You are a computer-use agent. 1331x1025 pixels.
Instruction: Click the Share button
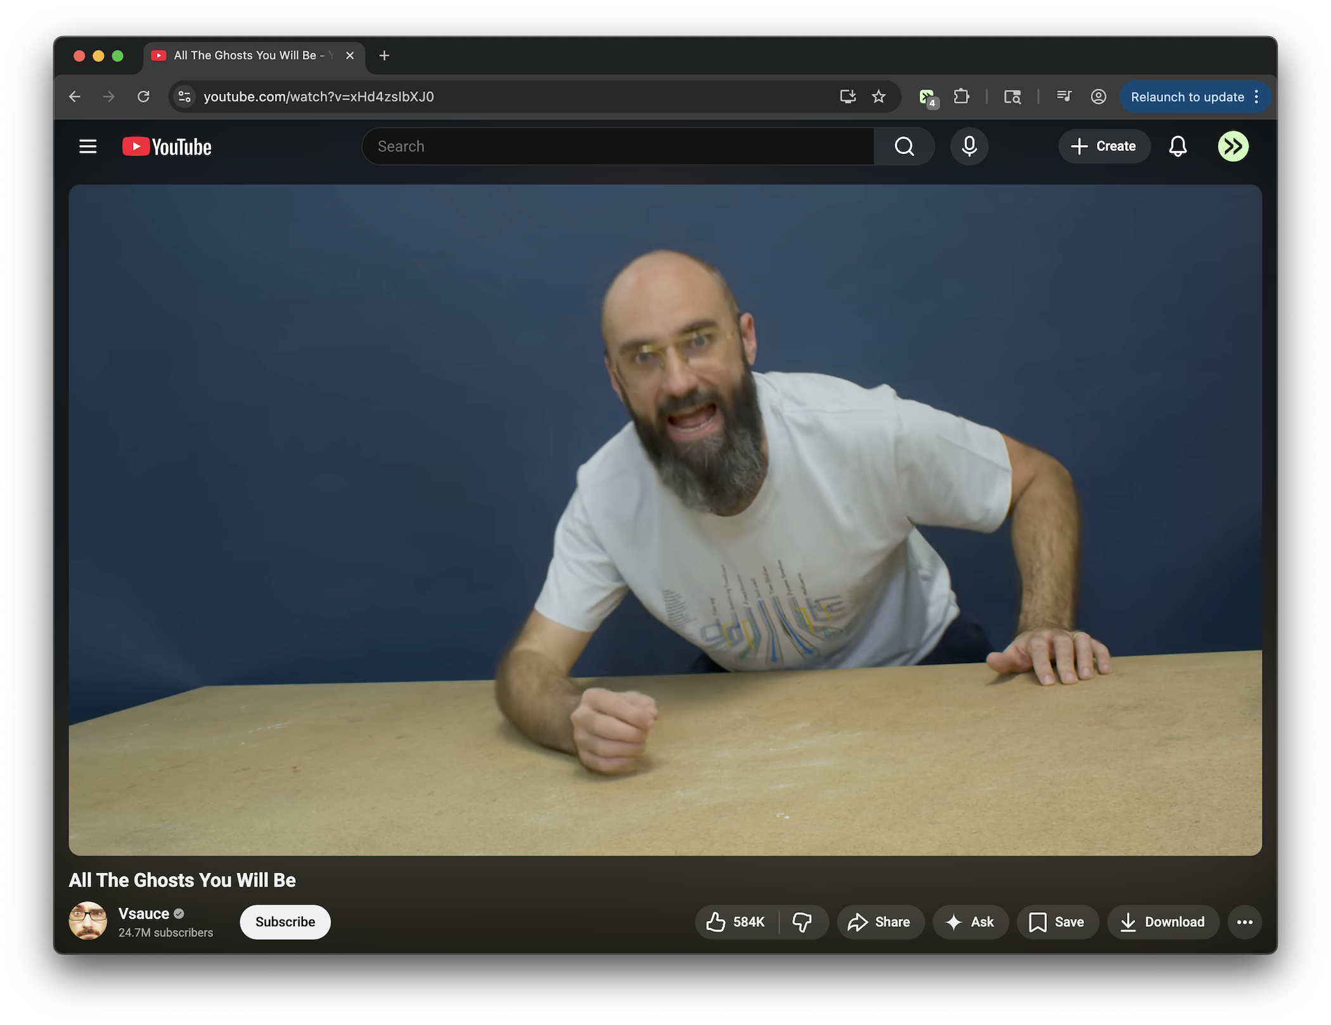tap(880, 922)
